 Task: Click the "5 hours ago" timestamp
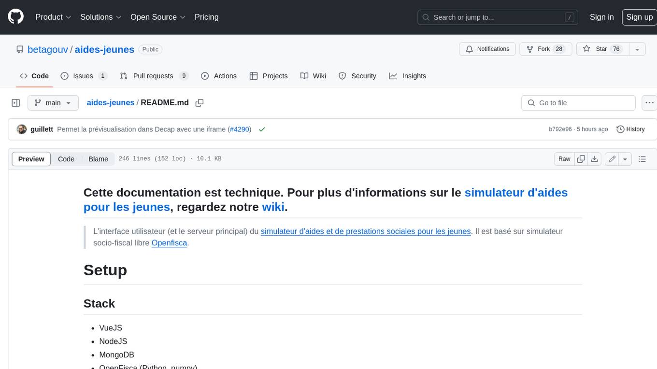point(592,129)
